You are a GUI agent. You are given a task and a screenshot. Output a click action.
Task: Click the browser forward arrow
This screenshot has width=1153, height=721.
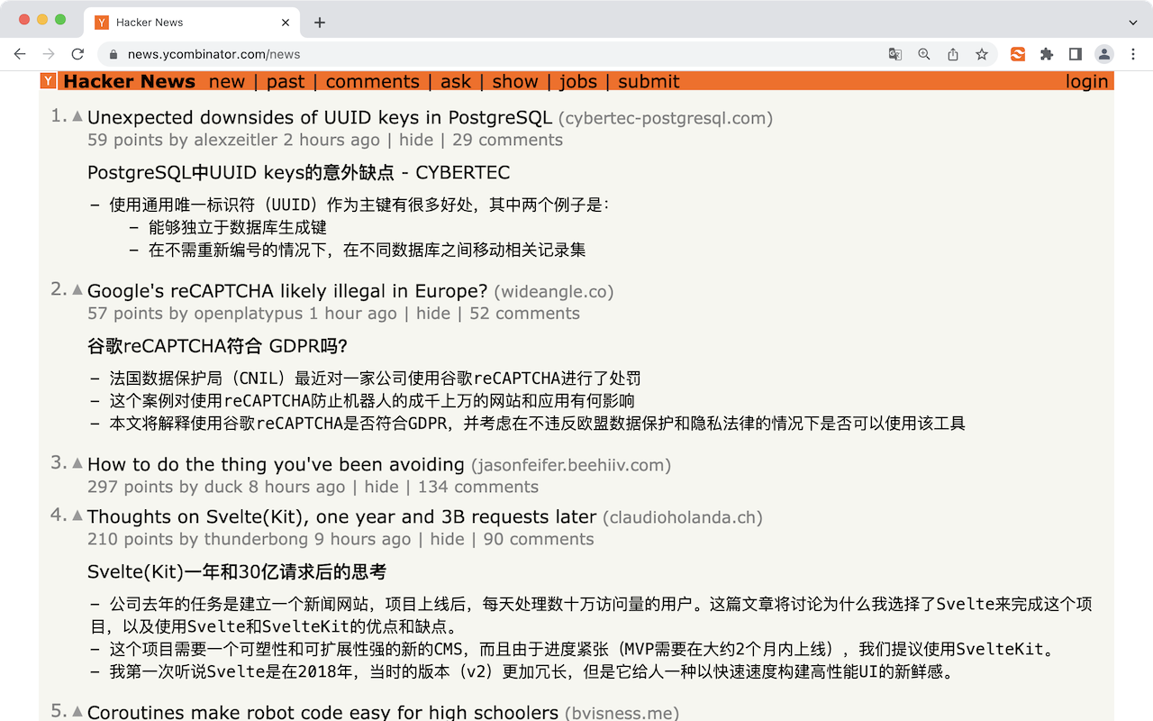tap(49, 54)
